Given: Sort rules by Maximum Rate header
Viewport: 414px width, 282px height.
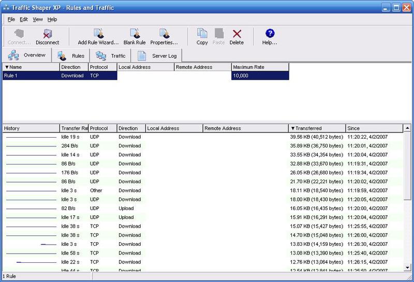Looking at the screenshot, I should click(260, 67).
